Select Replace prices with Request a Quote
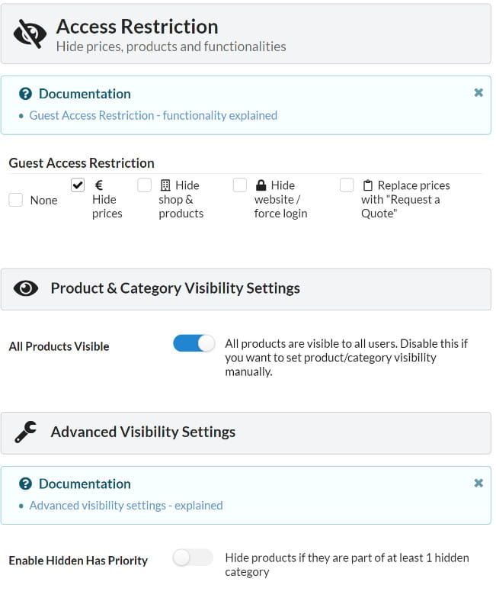Viewport: 496px width, 601px height. (347, 185)
